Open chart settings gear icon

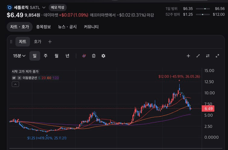pos(103,56)
